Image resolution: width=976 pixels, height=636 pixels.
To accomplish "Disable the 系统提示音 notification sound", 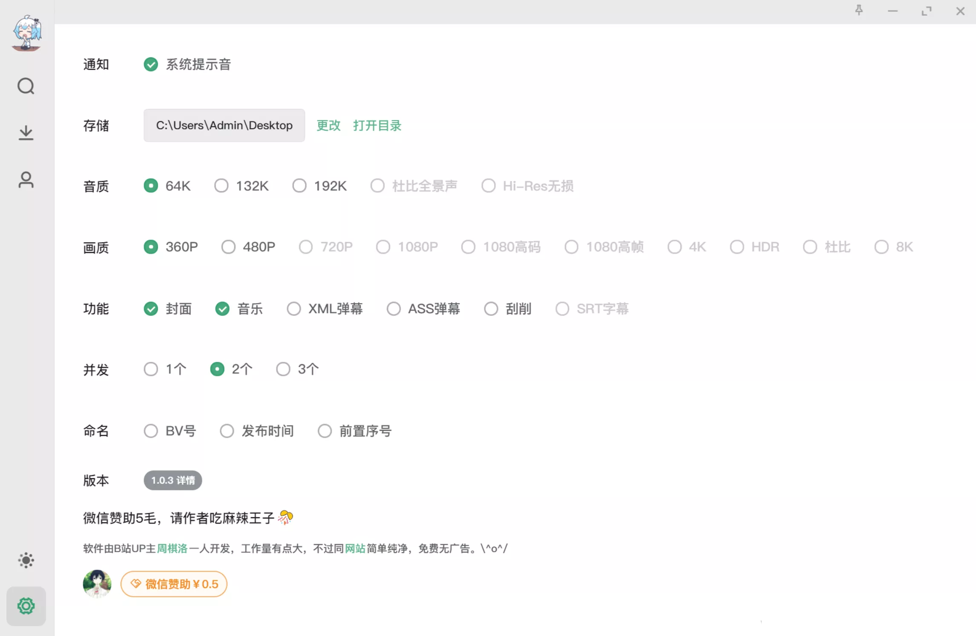I will pos(151,64).
